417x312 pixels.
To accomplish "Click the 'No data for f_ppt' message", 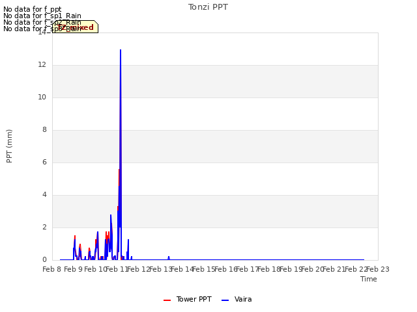I will (x=33, y=10).
